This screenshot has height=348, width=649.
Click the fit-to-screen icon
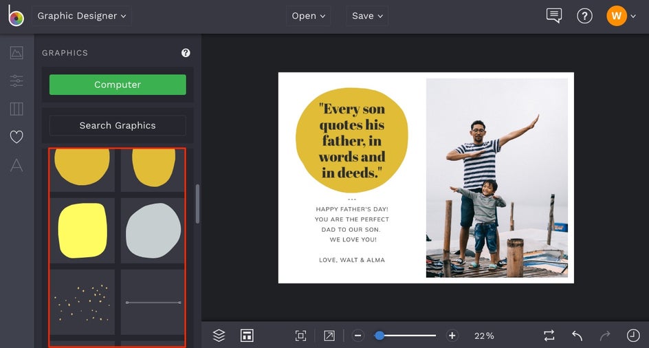(x=300, y=336)
